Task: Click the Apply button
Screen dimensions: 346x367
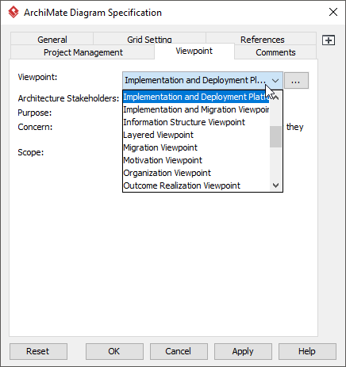Action: coord(243,351)
